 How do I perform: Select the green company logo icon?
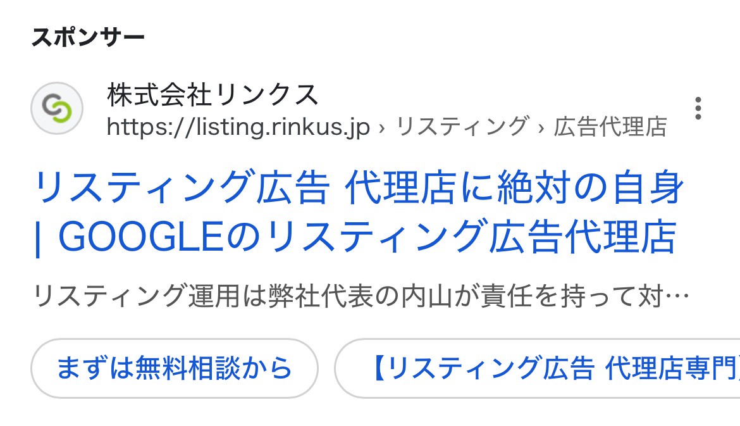point(57,108)
